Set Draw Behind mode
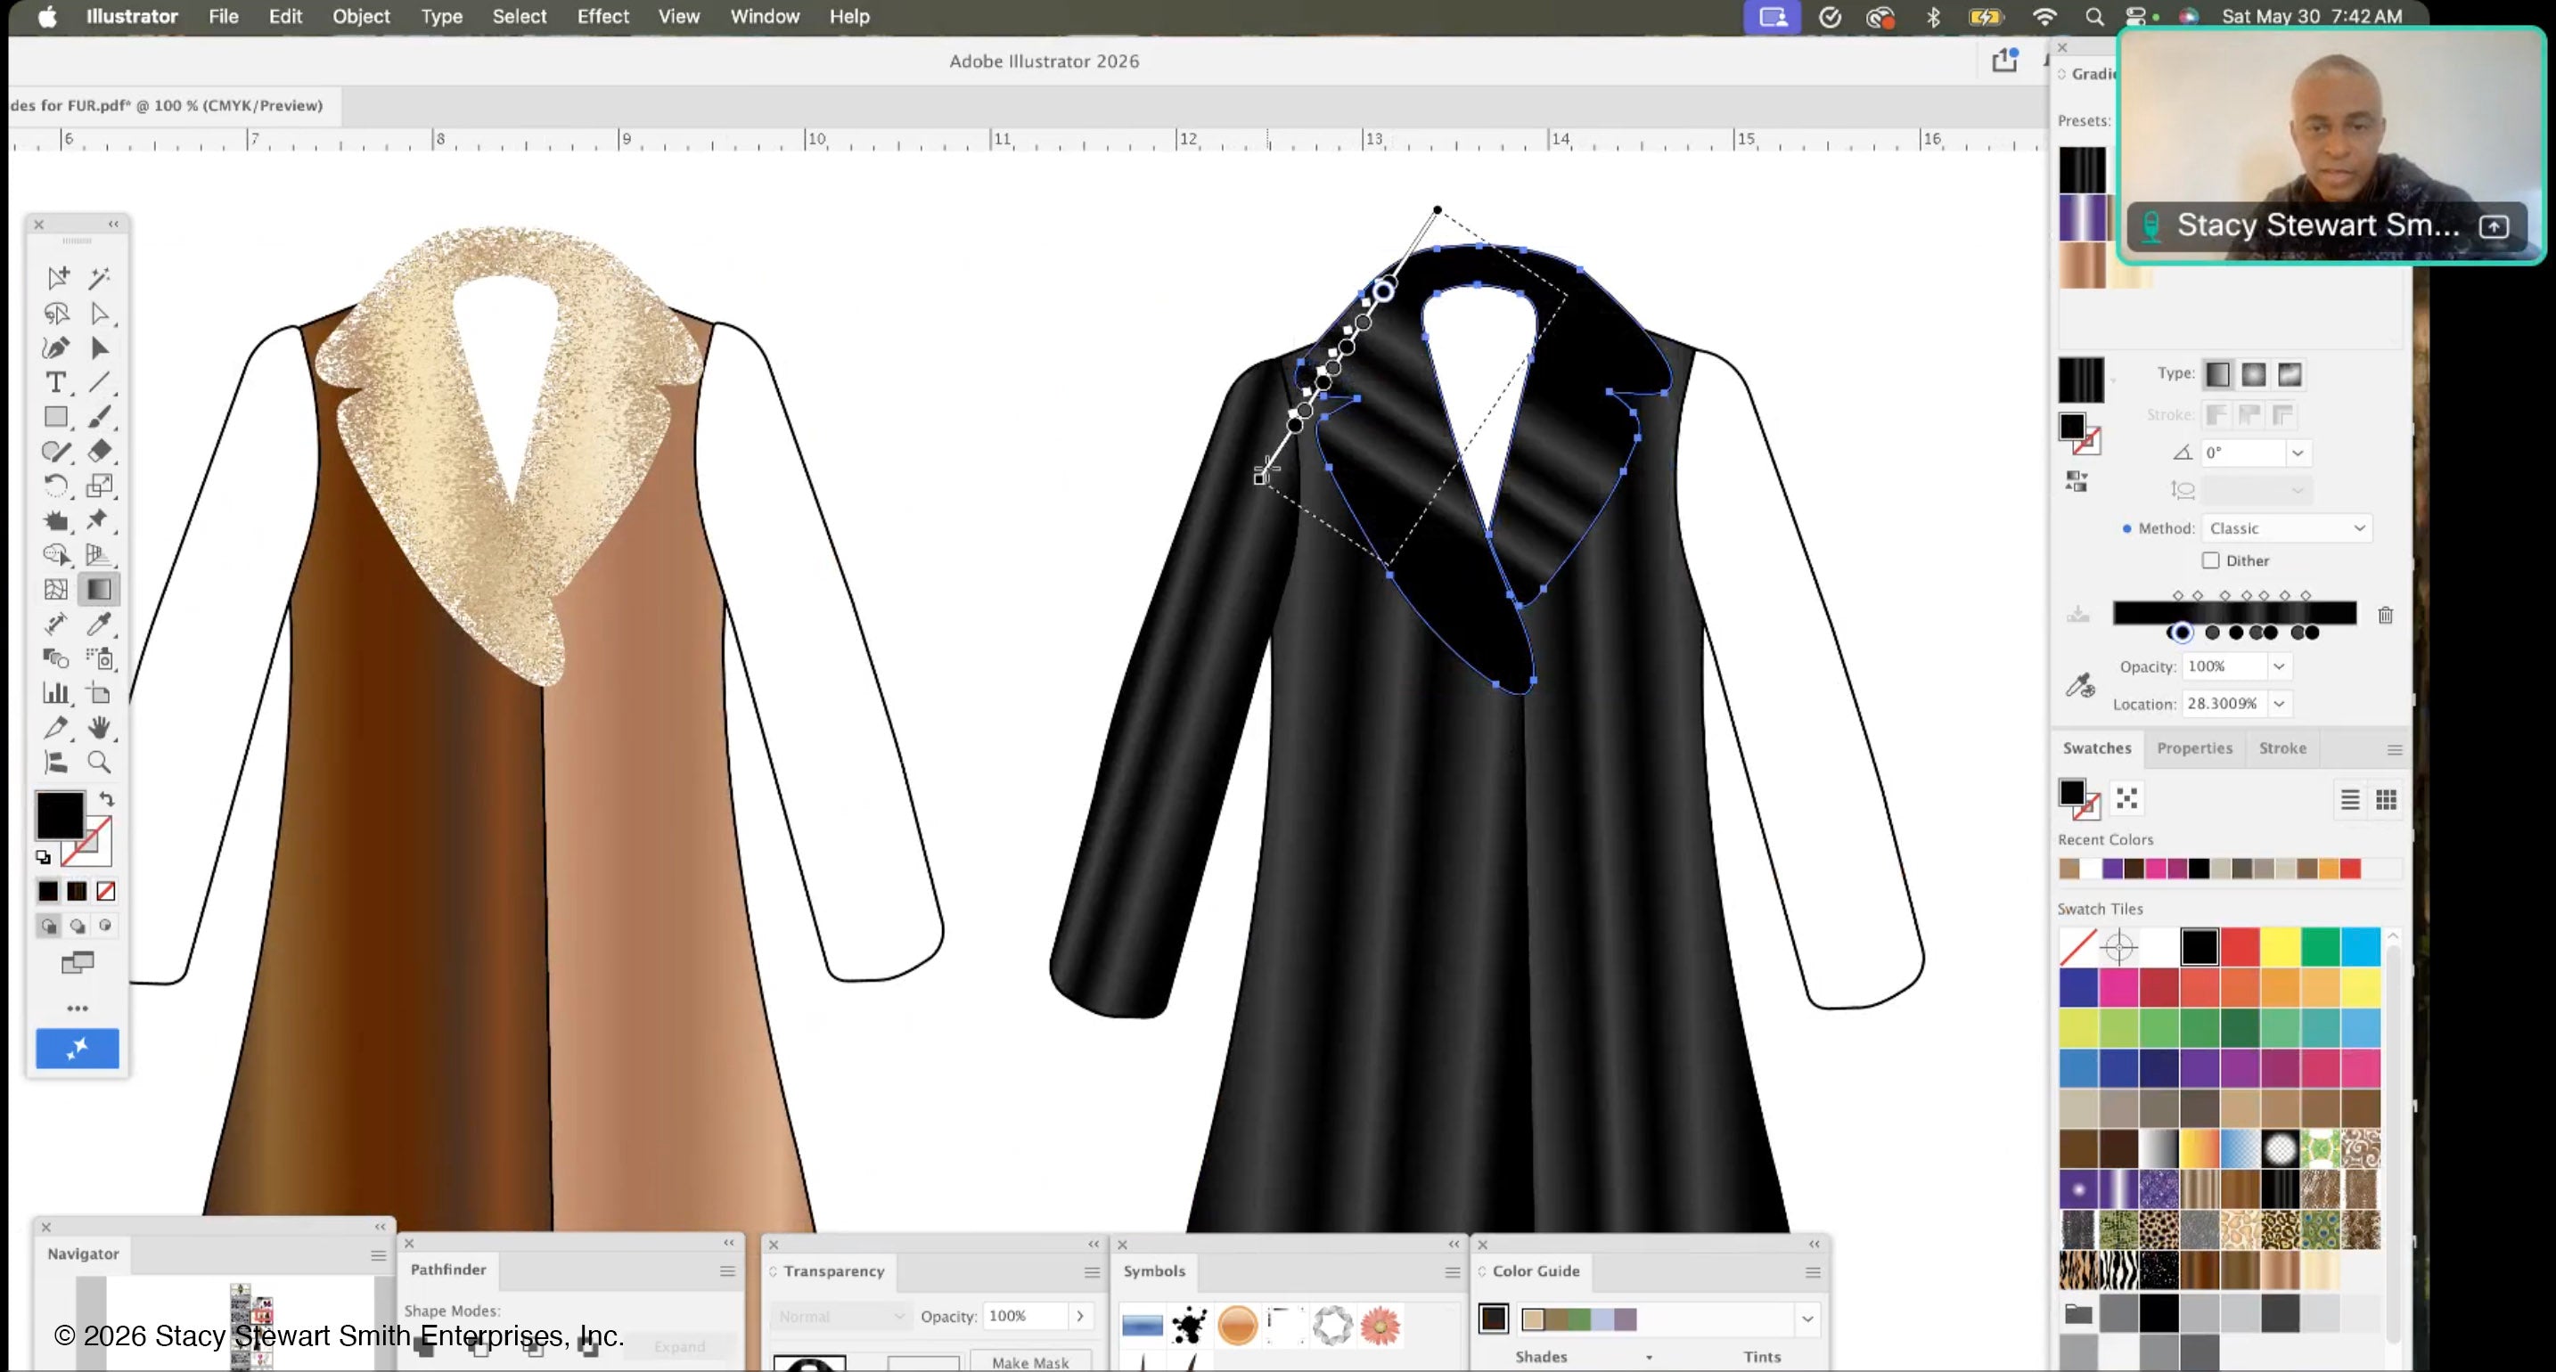2556x1372 pixels. point(78,926)
